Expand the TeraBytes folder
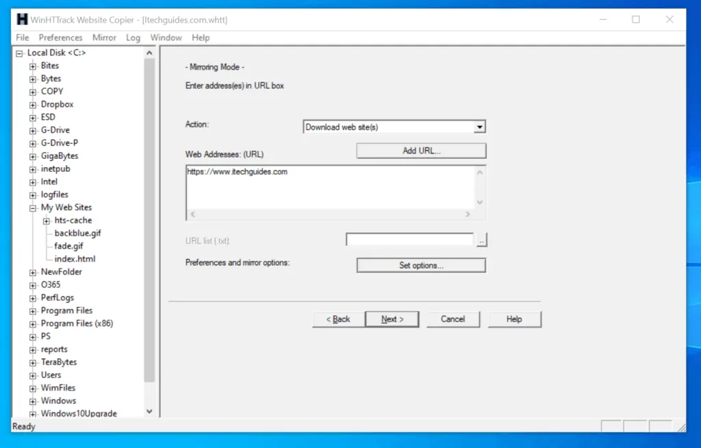This screenshot has height=448, width=701. [x=33, y=363]
